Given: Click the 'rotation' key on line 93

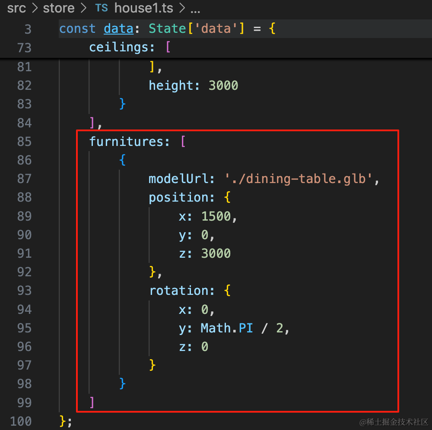Looking at the screenshot, I should click(x=178, y=291).
